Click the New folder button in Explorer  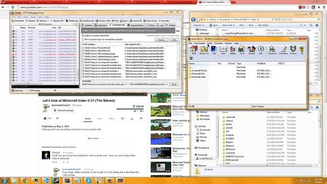(263, 25)
